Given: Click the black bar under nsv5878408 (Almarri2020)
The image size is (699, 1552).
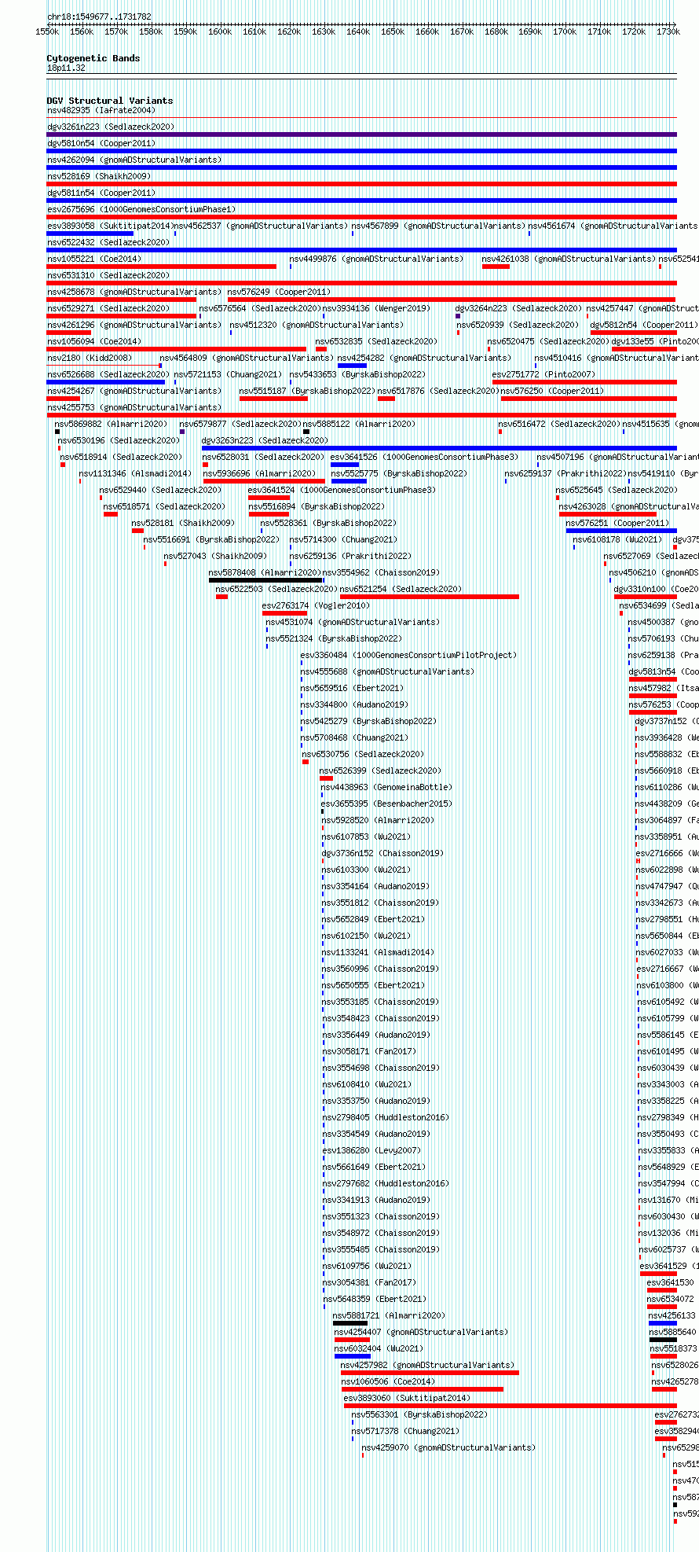Looking at the screenshot, I should (265, 580).
